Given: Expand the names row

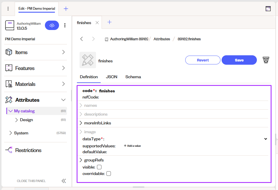Looking at the screenshot, I should click(x=81, y=105).
